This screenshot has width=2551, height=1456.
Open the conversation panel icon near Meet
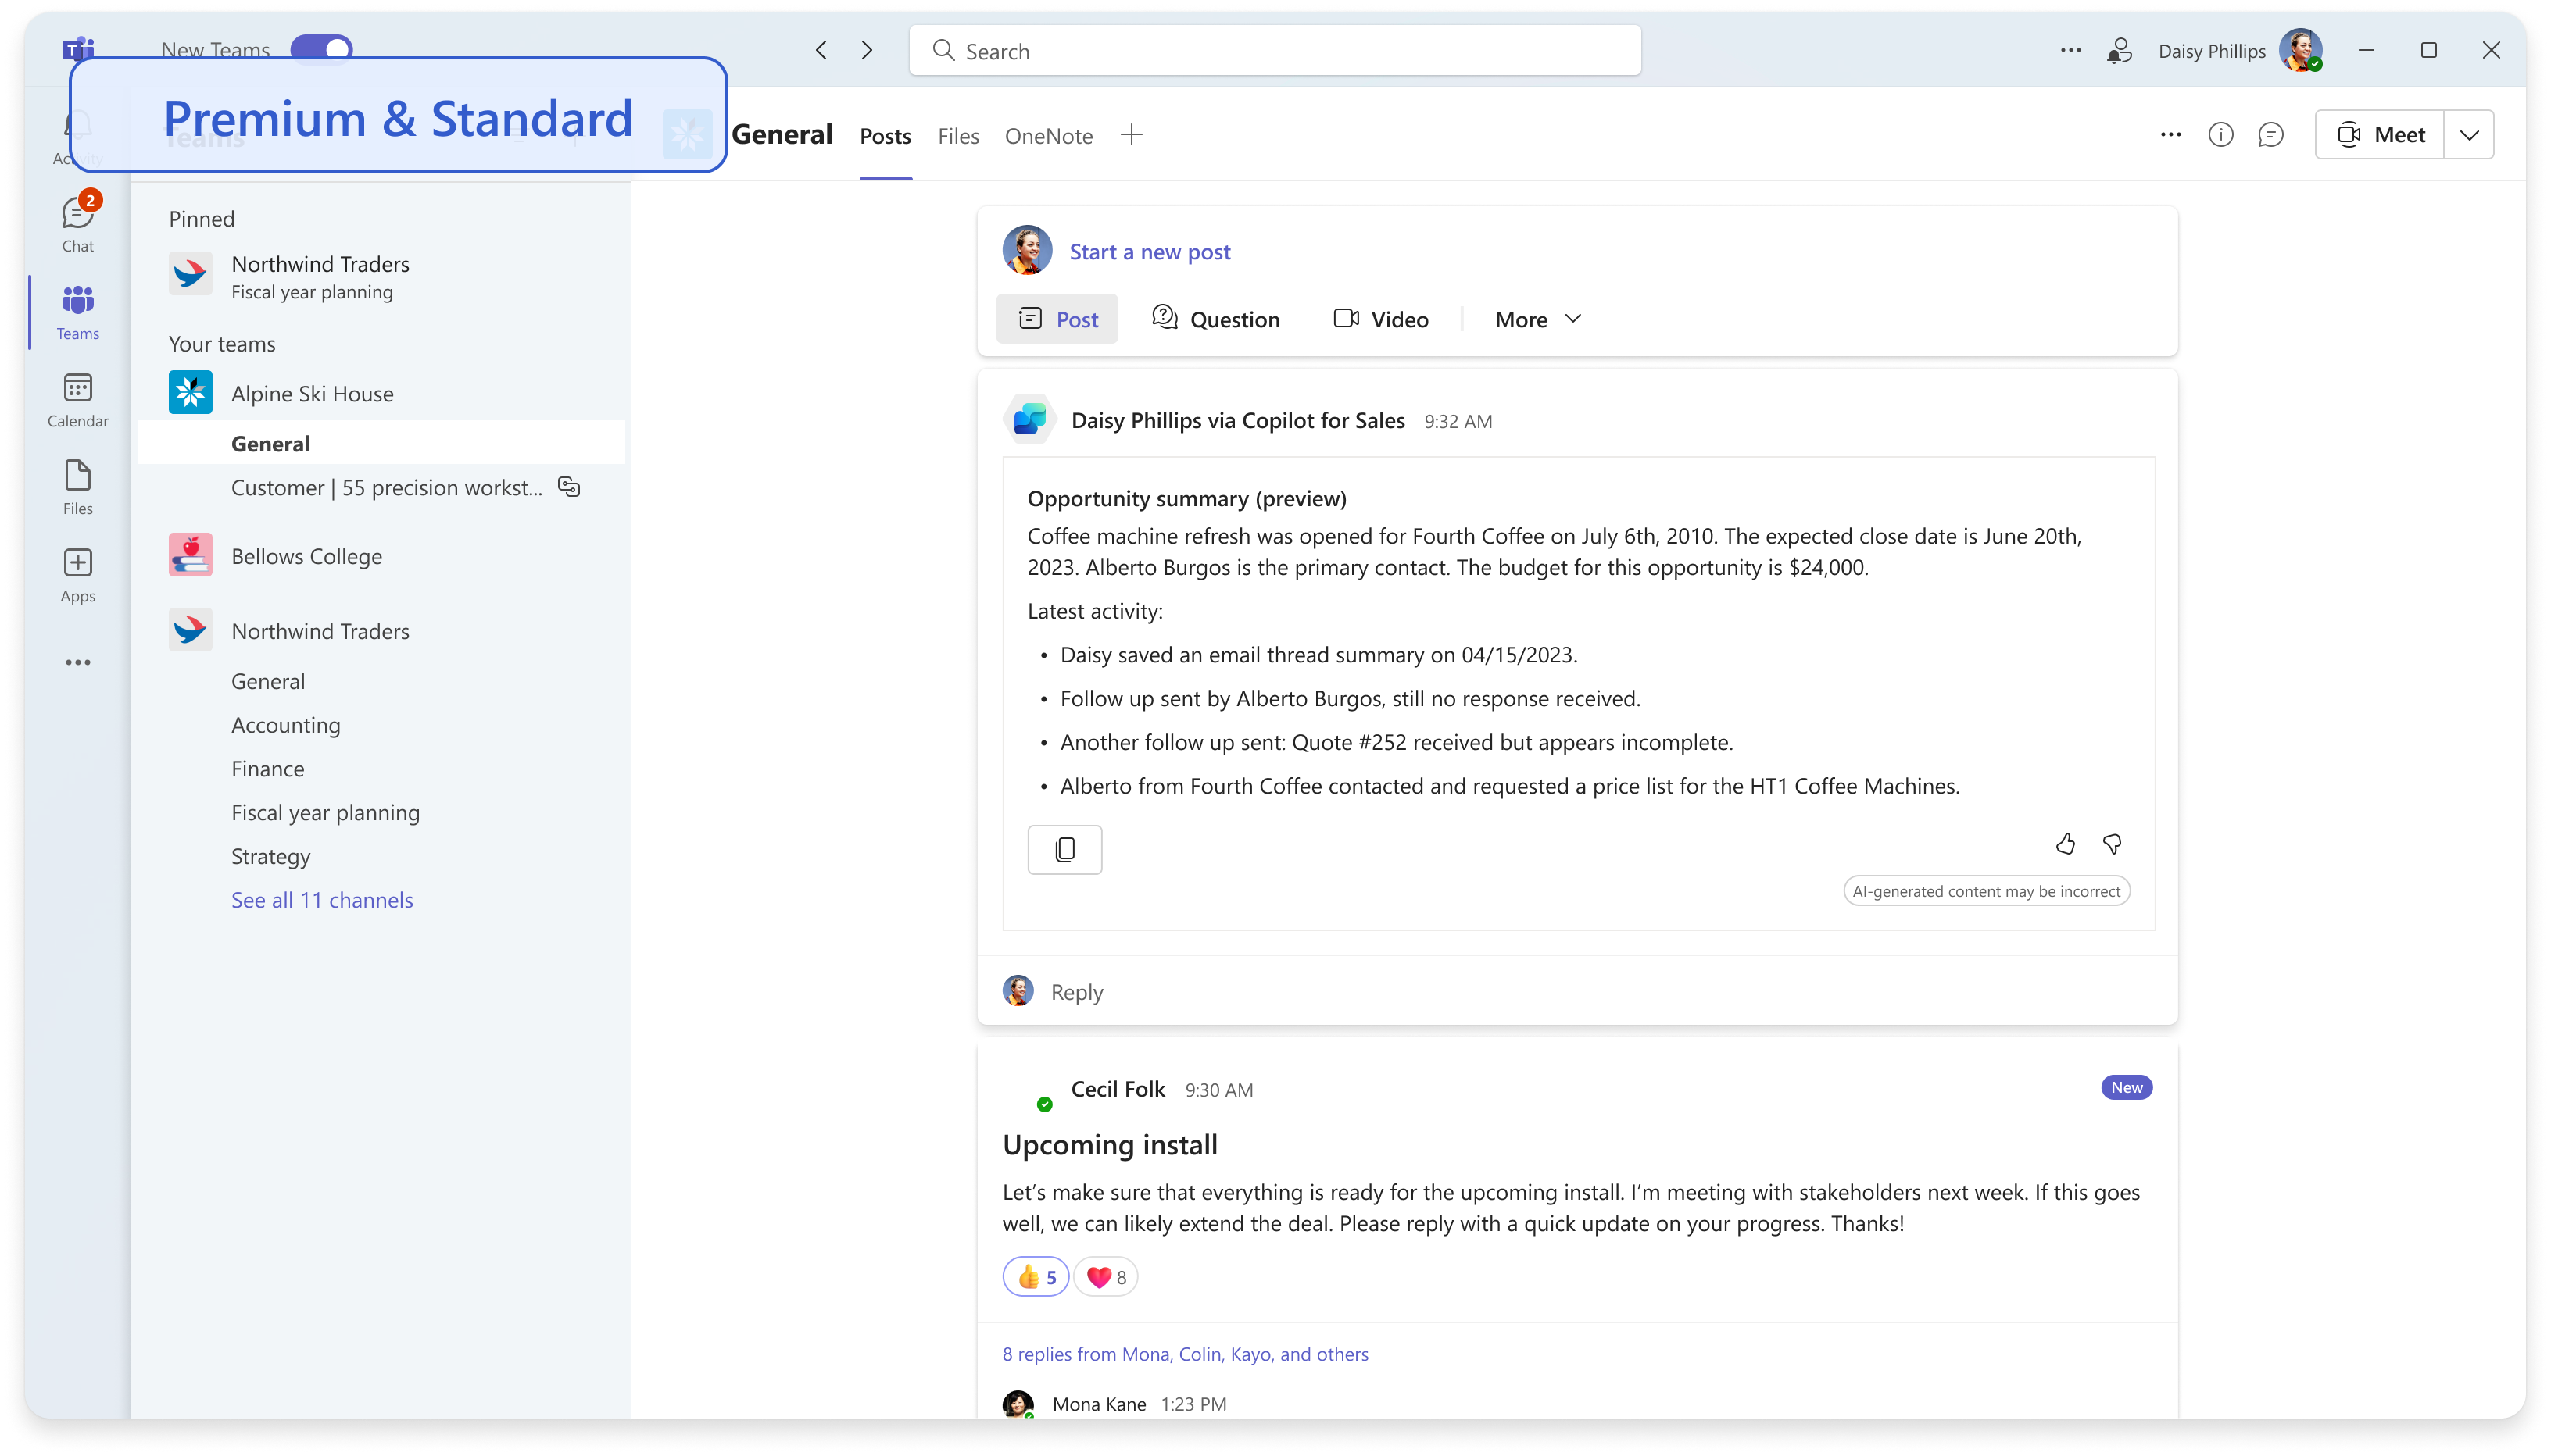[2271, 135]
